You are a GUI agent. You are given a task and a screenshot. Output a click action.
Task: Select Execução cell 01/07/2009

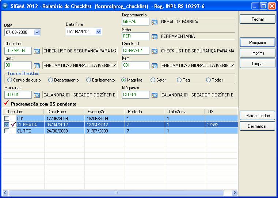click(x=104, y=131)
